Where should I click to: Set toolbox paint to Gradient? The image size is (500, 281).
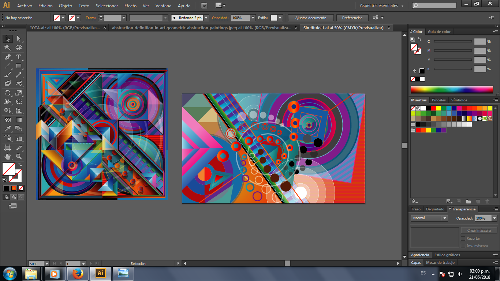tap(14, 188)
